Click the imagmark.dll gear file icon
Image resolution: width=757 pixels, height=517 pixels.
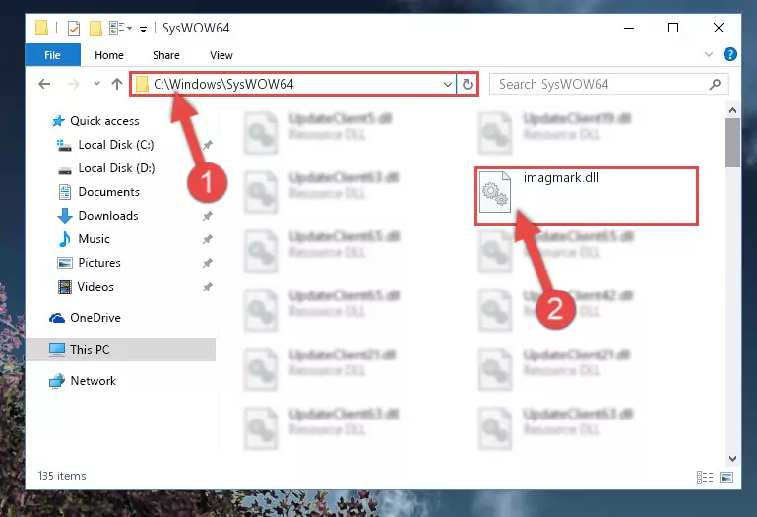click(495, 192)
